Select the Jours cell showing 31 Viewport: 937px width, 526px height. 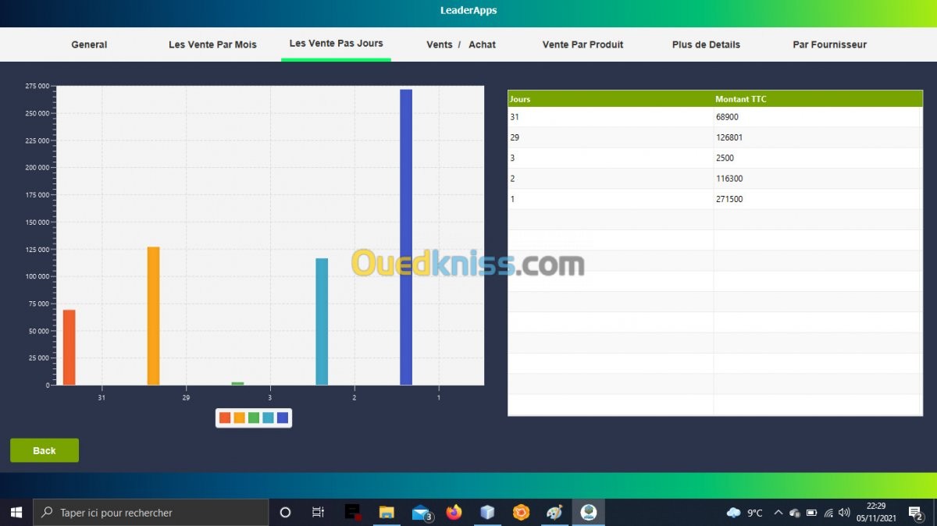(x=611, y=117)
